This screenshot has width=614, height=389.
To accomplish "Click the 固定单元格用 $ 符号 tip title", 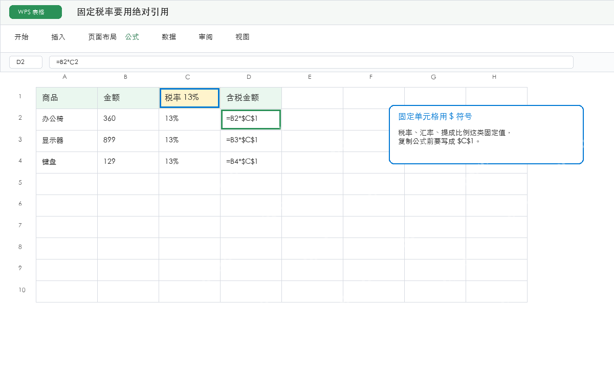I will click(435, 117).
